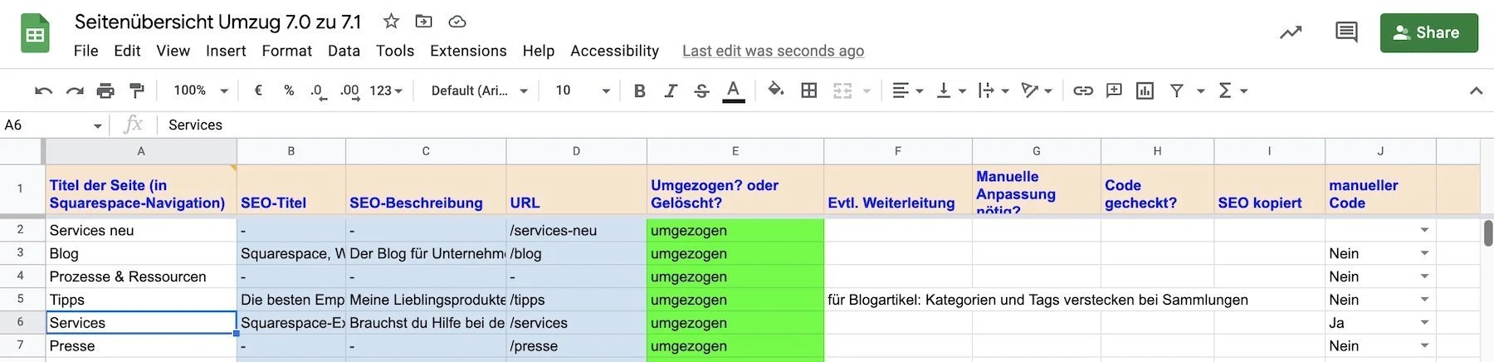Click the Undo icon
This screenshot has height=362, width=1494.
pyautogui.click(x=44, y=90)
